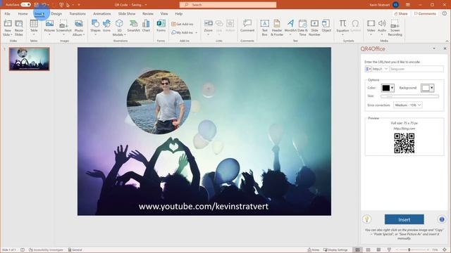The height and width of the screenshot is (253, 451).
Task: Switch to the Slide Show tab
Action: [x=127, y=13]
